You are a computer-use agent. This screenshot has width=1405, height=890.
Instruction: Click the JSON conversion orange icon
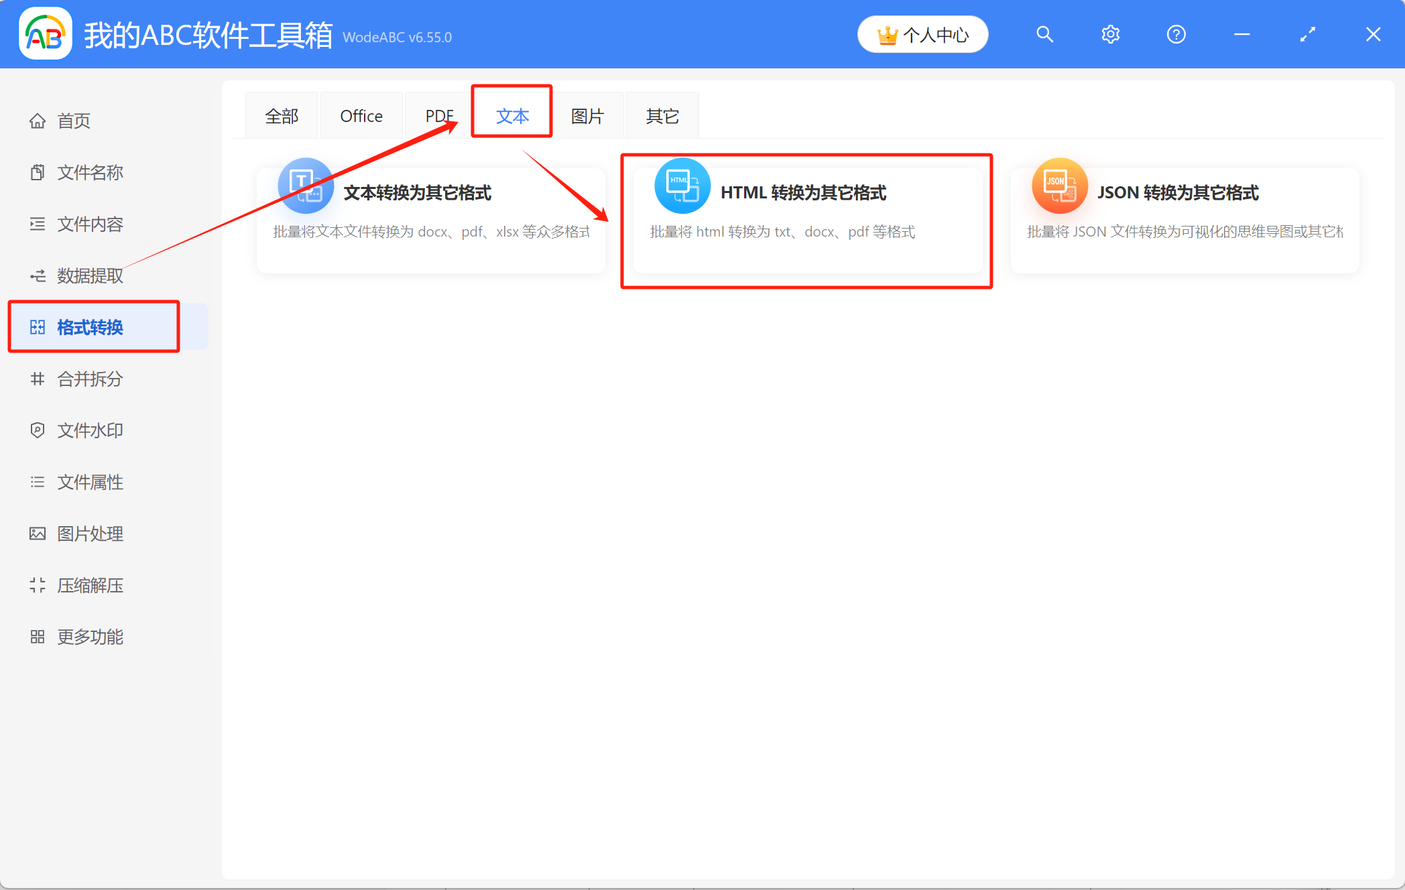pyautogui.click(x=1059, y=186)
